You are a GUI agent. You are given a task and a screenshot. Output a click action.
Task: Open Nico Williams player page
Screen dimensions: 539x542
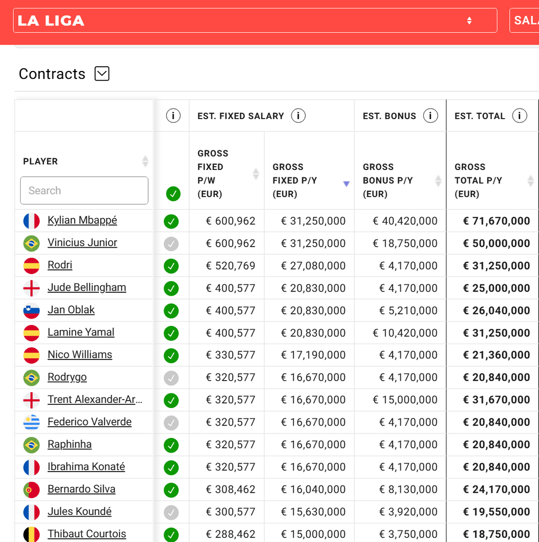click(80, 355)
